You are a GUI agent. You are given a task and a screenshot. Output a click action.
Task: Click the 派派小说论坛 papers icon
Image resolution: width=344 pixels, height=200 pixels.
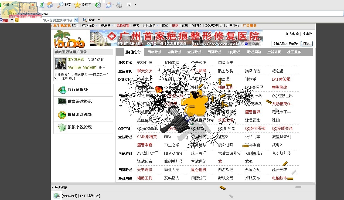pyautogui.click(x=62, y=127)
